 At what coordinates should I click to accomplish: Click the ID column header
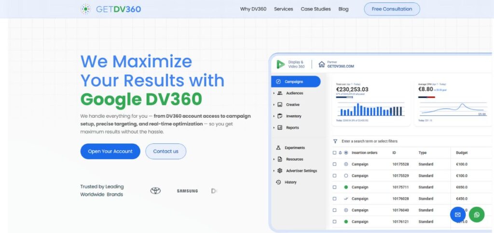(394, 153)
